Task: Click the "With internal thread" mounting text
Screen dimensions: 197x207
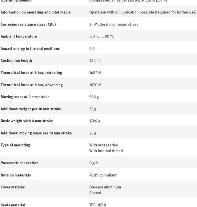Action: click(x=106, y=151)
